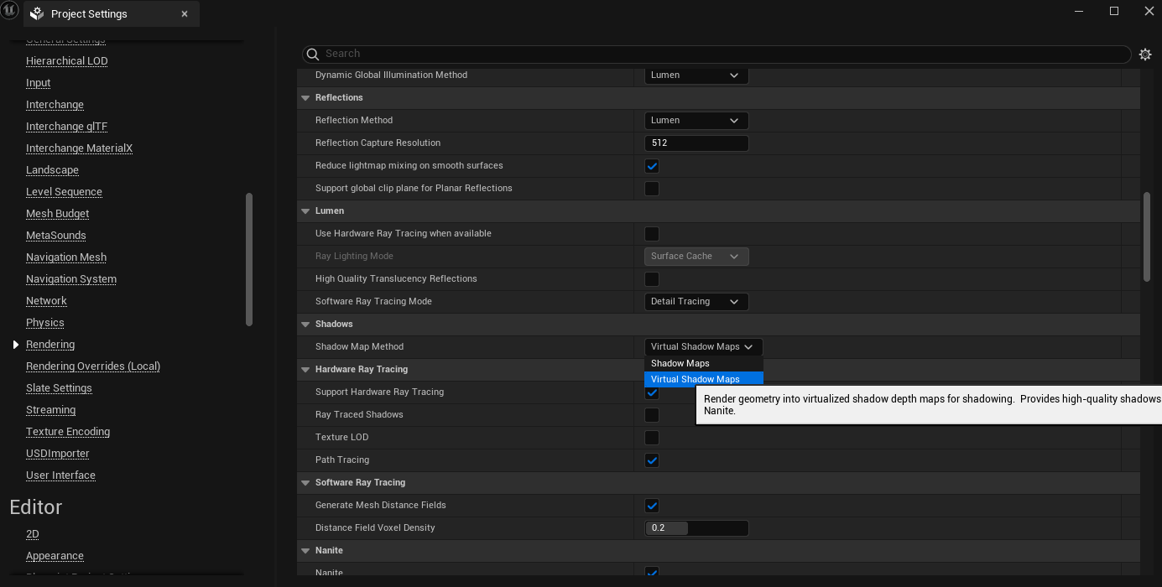Open the Hierarchical LOD settings
The height and width of the screenshot is (587, 1162).
[67, 61]
